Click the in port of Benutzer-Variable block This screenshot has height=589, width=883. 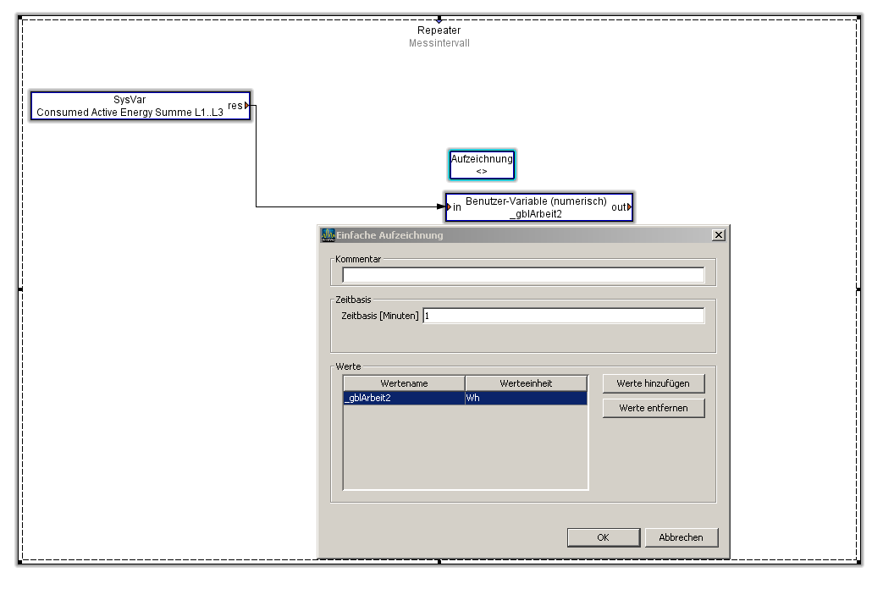(450, 207)
